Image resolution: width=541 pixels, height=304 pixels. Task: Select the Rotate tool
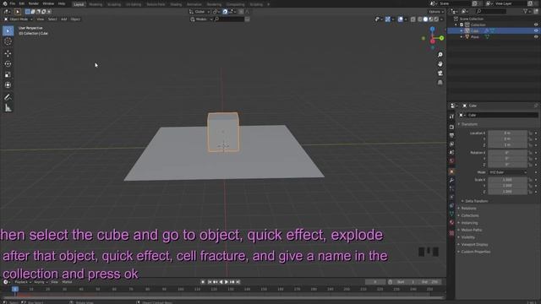8,64
